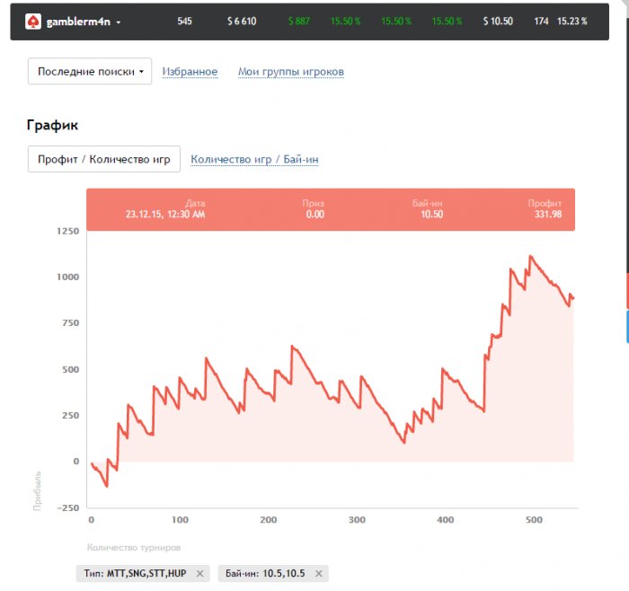Click the Бай-ин: 10.5,10.5 filter tag
This screenshot has width=629, height=591.
pos(265,573)
